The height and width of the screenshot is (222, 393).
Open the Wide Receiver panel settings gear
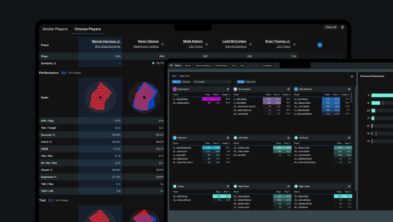348,89
